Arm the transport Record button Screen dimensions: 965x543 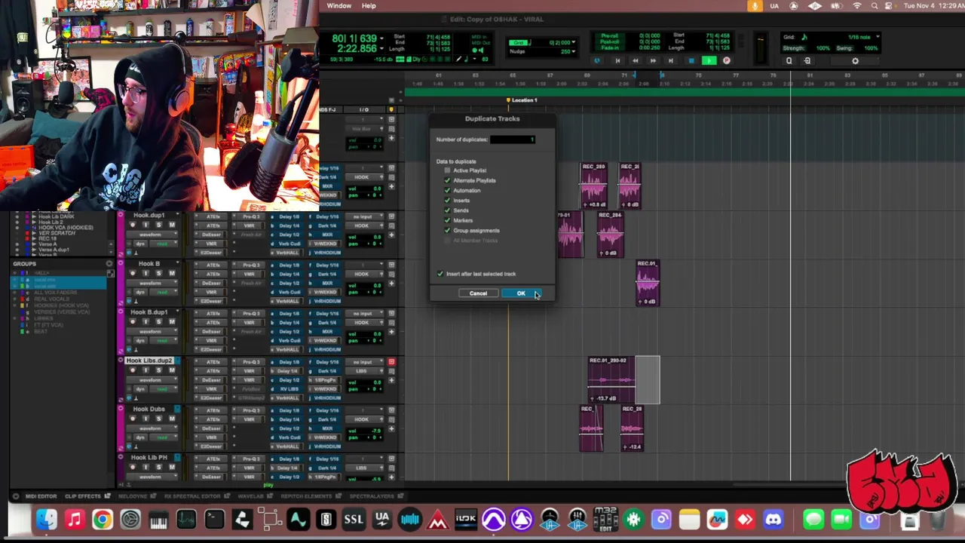[727, 60]
